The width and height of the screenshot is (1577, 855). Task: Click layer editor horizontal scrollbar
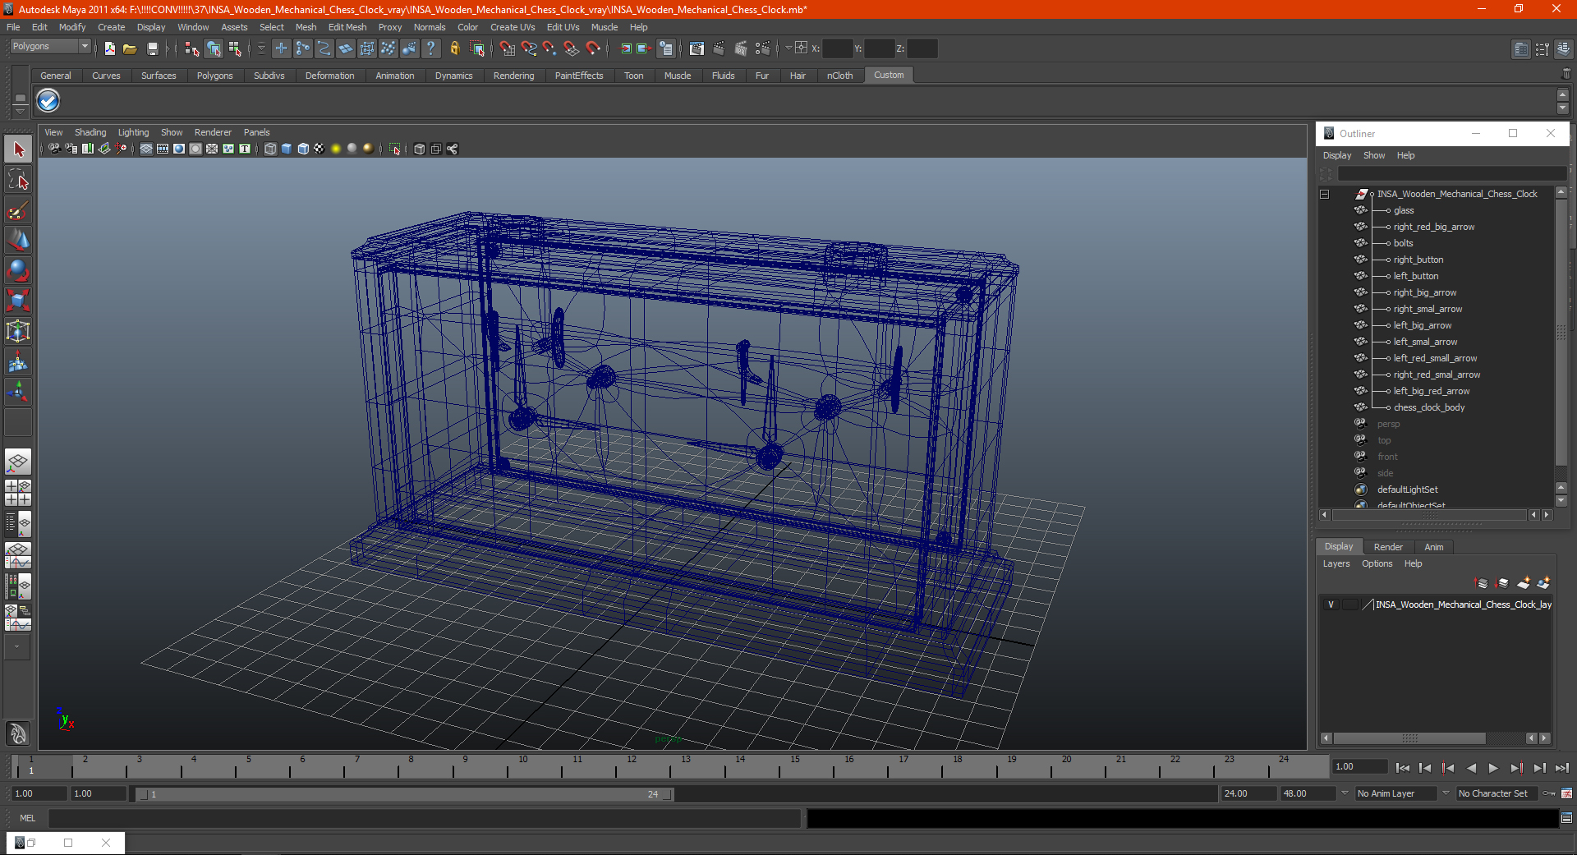point(1409,738)
